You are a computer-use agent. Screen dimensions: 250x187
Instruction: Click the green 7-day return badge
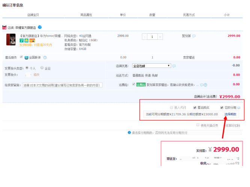pyautogui.click(x=21, y=40)
